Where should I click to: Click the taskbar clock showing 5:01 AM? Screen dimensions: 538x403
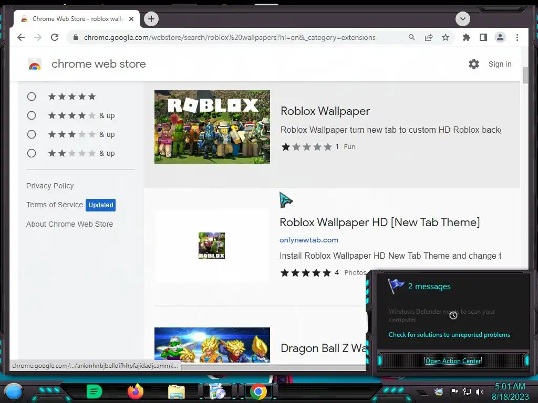click(x=510, y=391)
